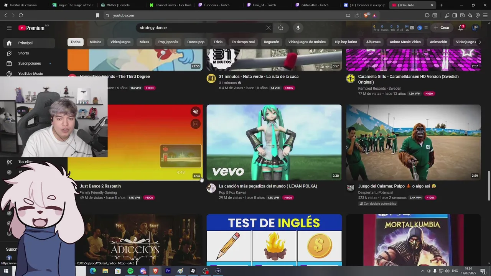Image resolution: width=491 pixels, height=276 pixels.
Task: Go back with the browser back arrow
Action: [x=5, y=15]
